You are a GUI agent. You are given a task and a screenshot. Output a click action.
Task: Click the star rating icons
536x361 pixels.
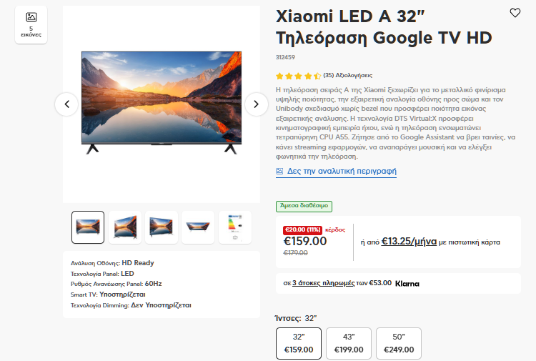[x=298, y=75]
